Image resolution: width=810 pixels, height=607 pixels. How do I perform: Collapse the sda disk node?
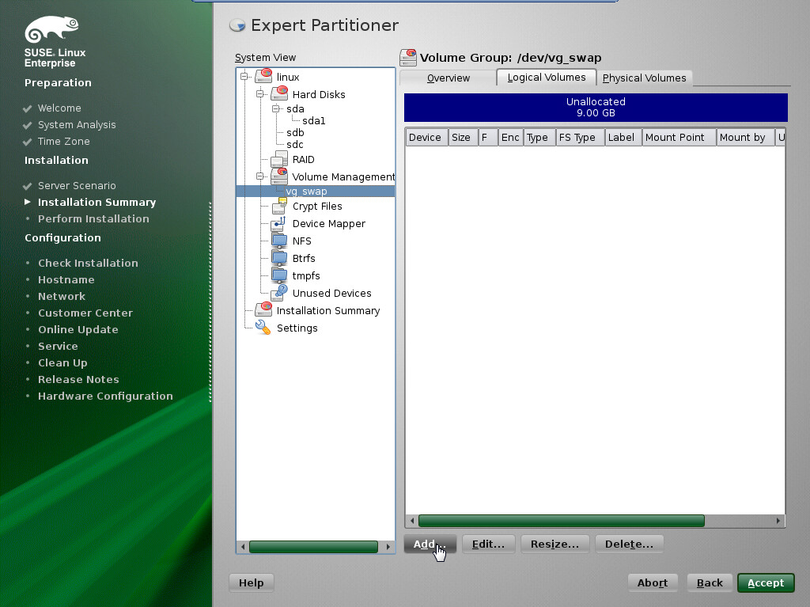(x=276, y=108)
